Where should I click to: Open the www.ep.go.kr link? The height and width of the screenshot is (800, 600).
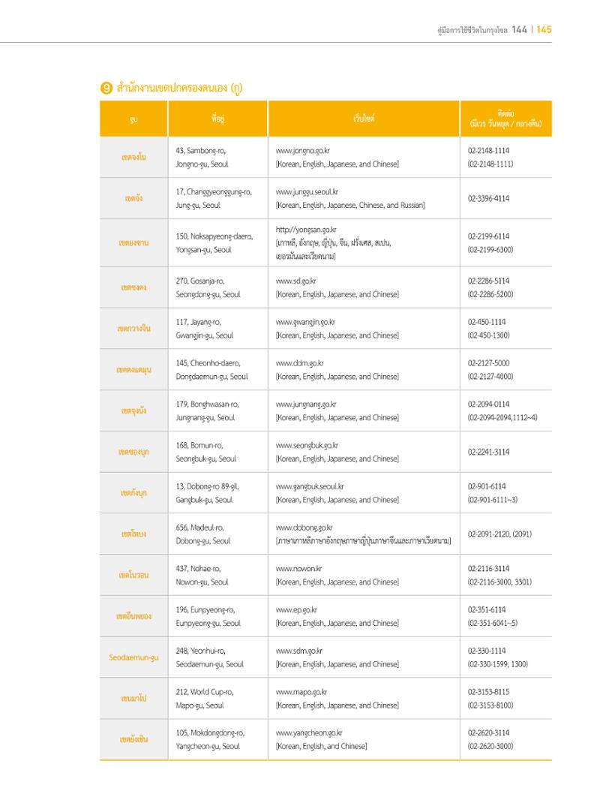(x=296, y=609)
